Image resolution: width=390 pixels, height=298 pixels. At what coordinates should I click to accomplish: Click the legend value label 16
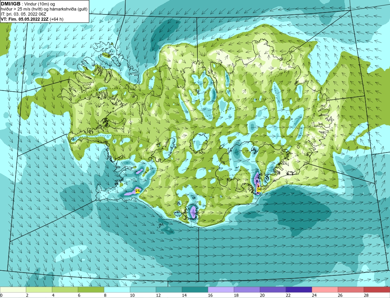coord(210,295)
